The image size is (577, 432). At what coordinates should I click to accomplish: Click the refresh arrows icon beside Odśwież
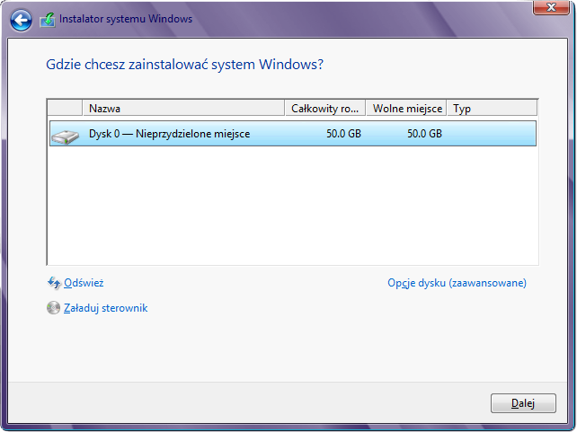54,283
